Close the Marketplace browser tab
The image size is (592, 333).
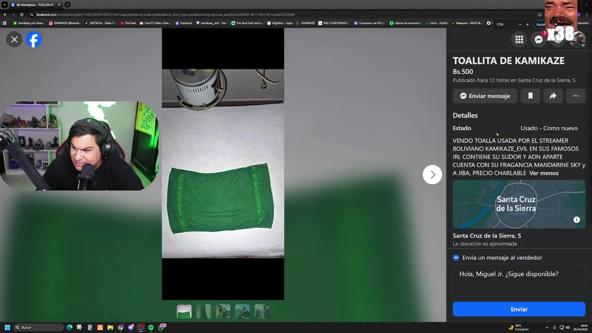coord(59,5)
